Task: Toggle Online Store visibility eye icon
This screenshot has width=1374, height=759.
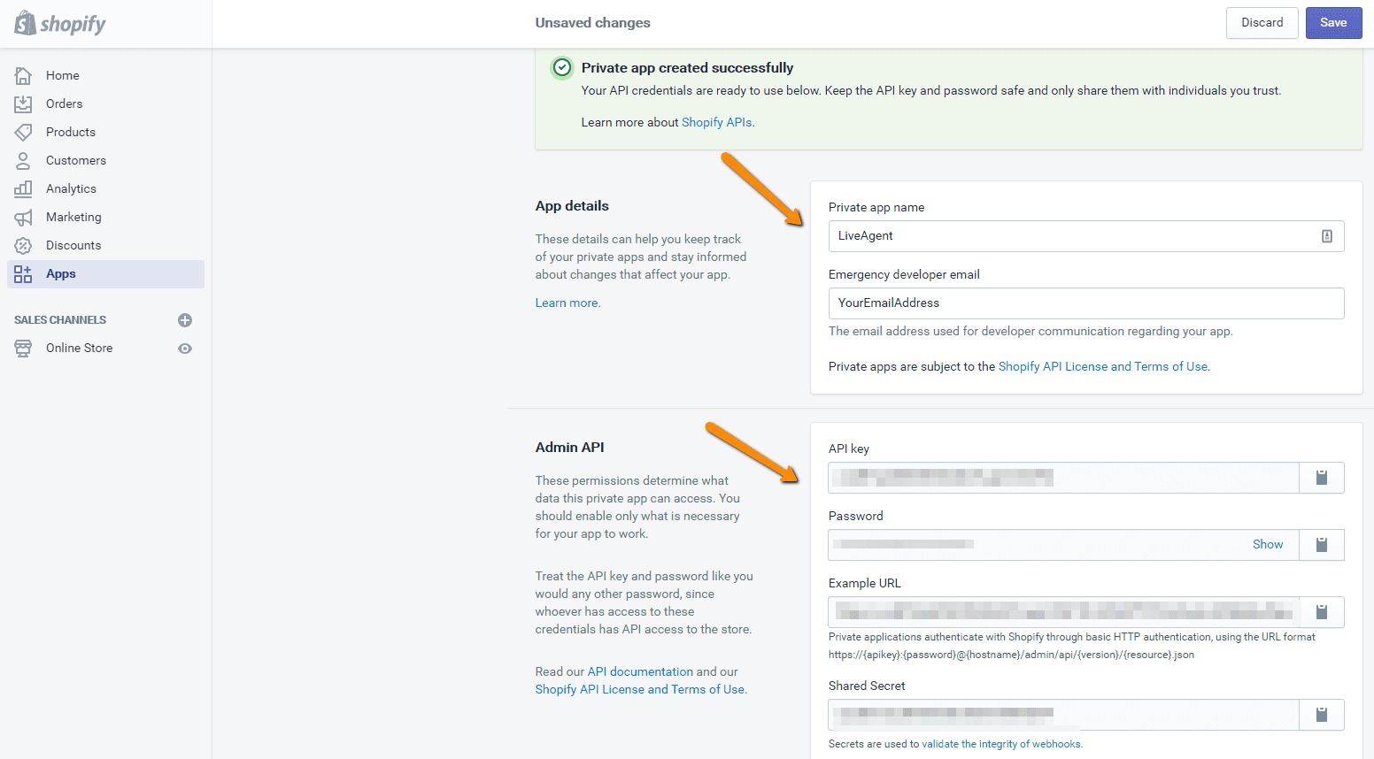Action: click(x=185, y=348)
